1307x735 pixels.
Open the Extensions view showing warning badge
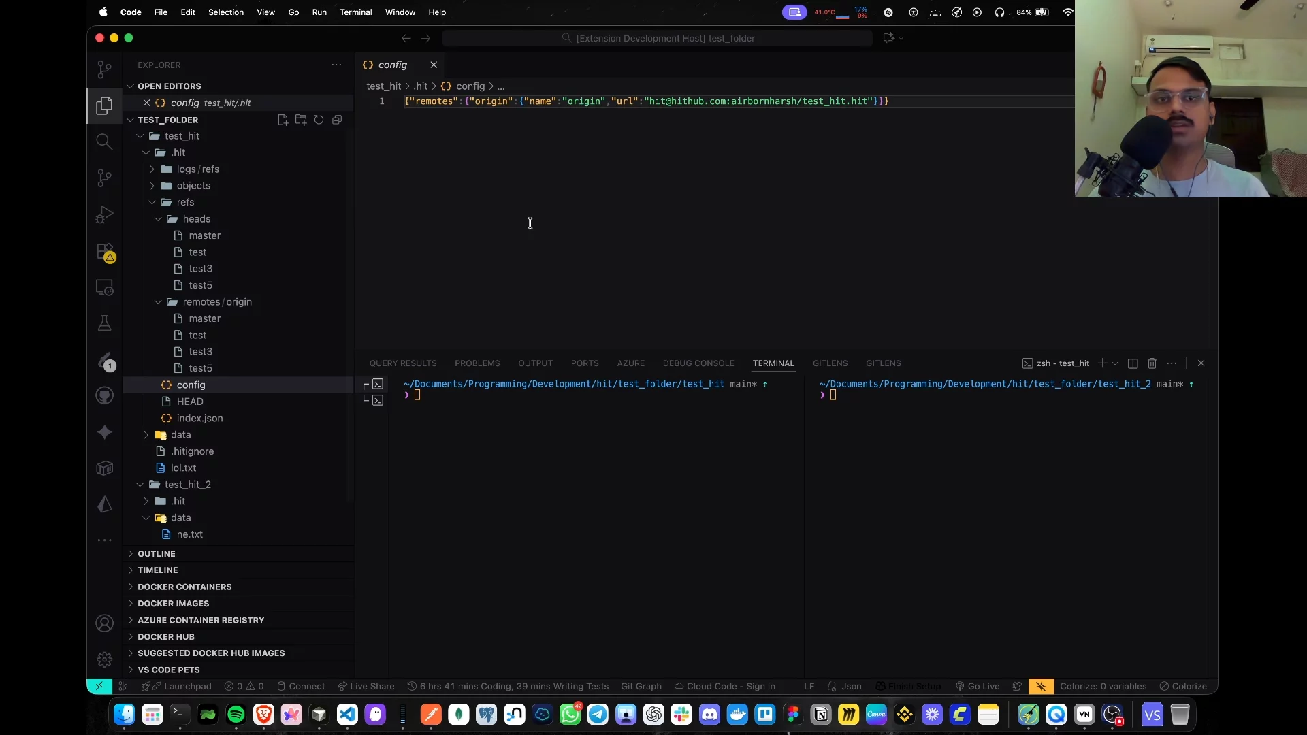click(104, 251)
